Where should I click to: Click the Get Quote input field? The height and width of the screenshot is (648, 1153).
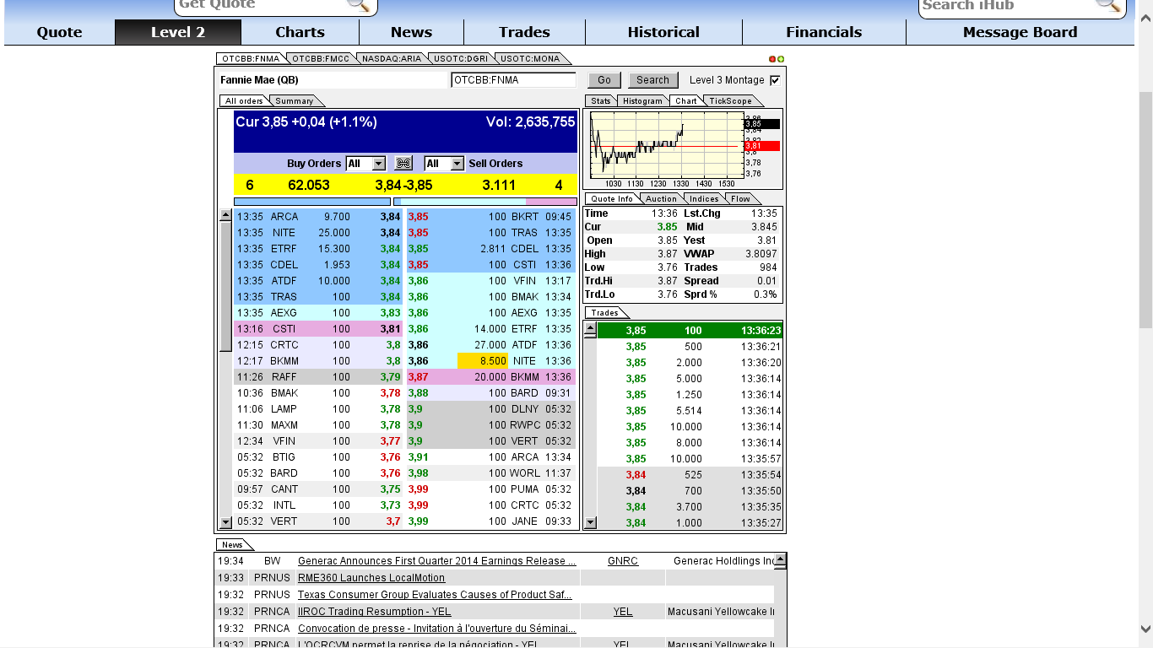tap(262, 4)
